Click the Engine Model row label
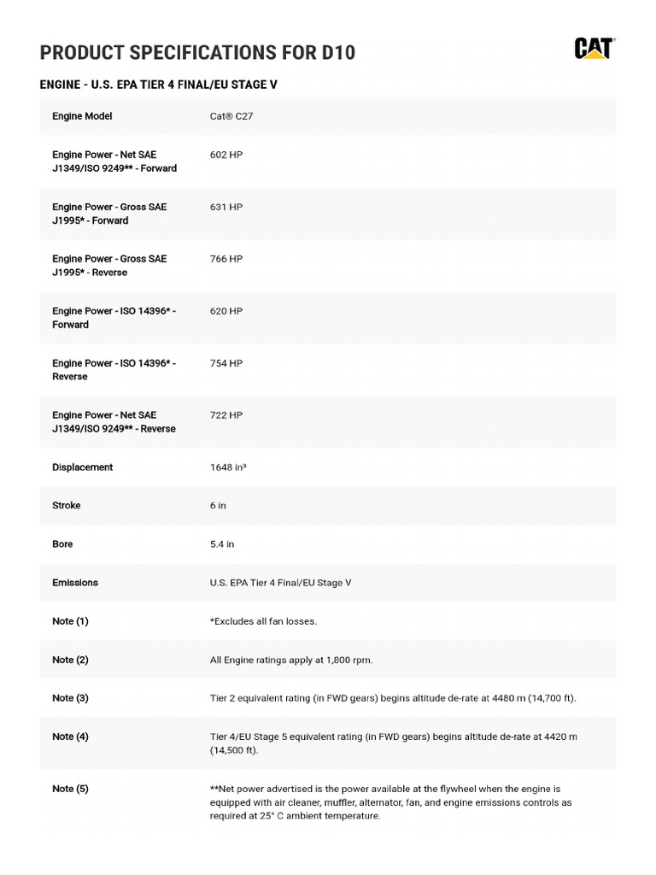 (x=82, y=116)
